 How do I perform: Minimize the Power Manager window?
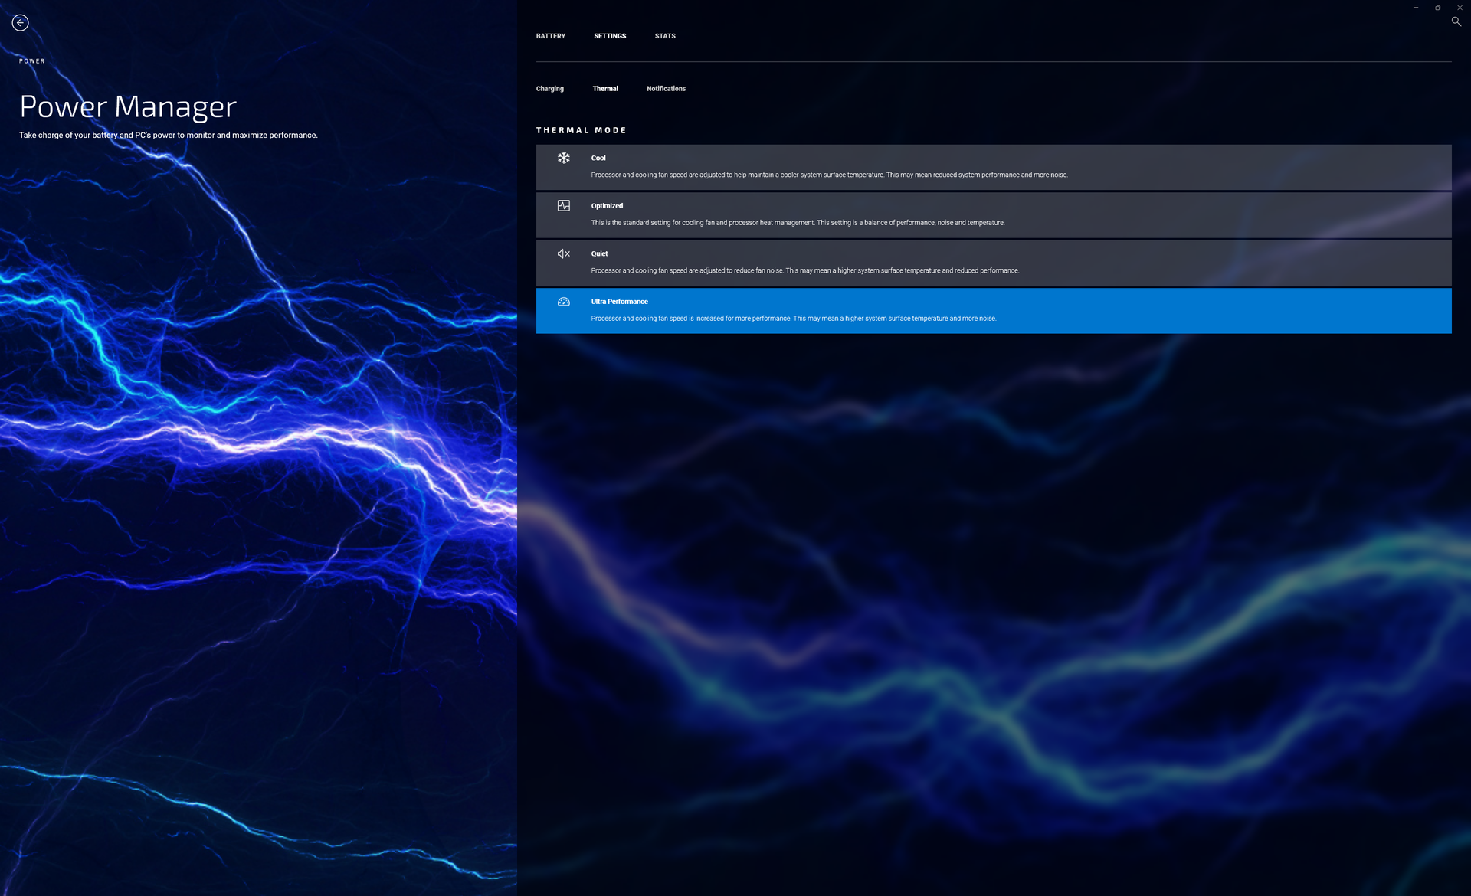(1416, 8)
